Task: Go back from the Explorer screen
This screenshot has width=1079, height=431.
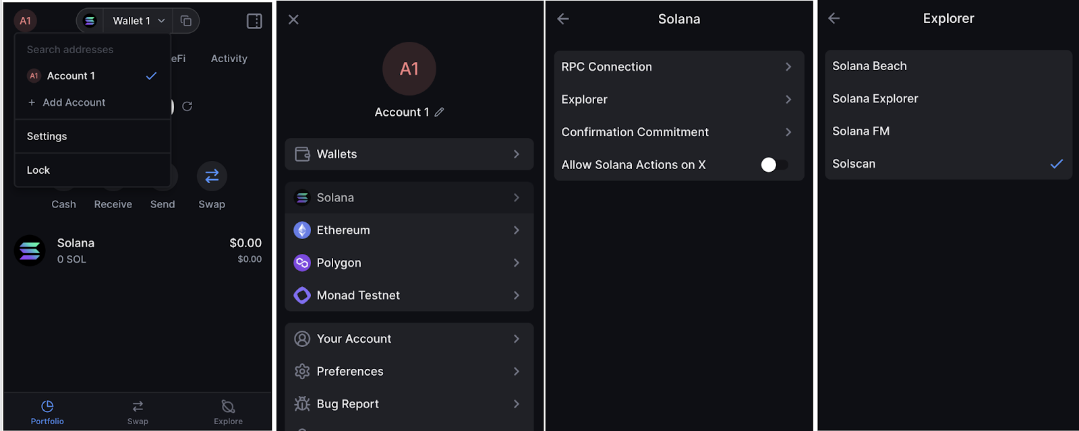Action: pyautogui.click(x=834, y=18)
